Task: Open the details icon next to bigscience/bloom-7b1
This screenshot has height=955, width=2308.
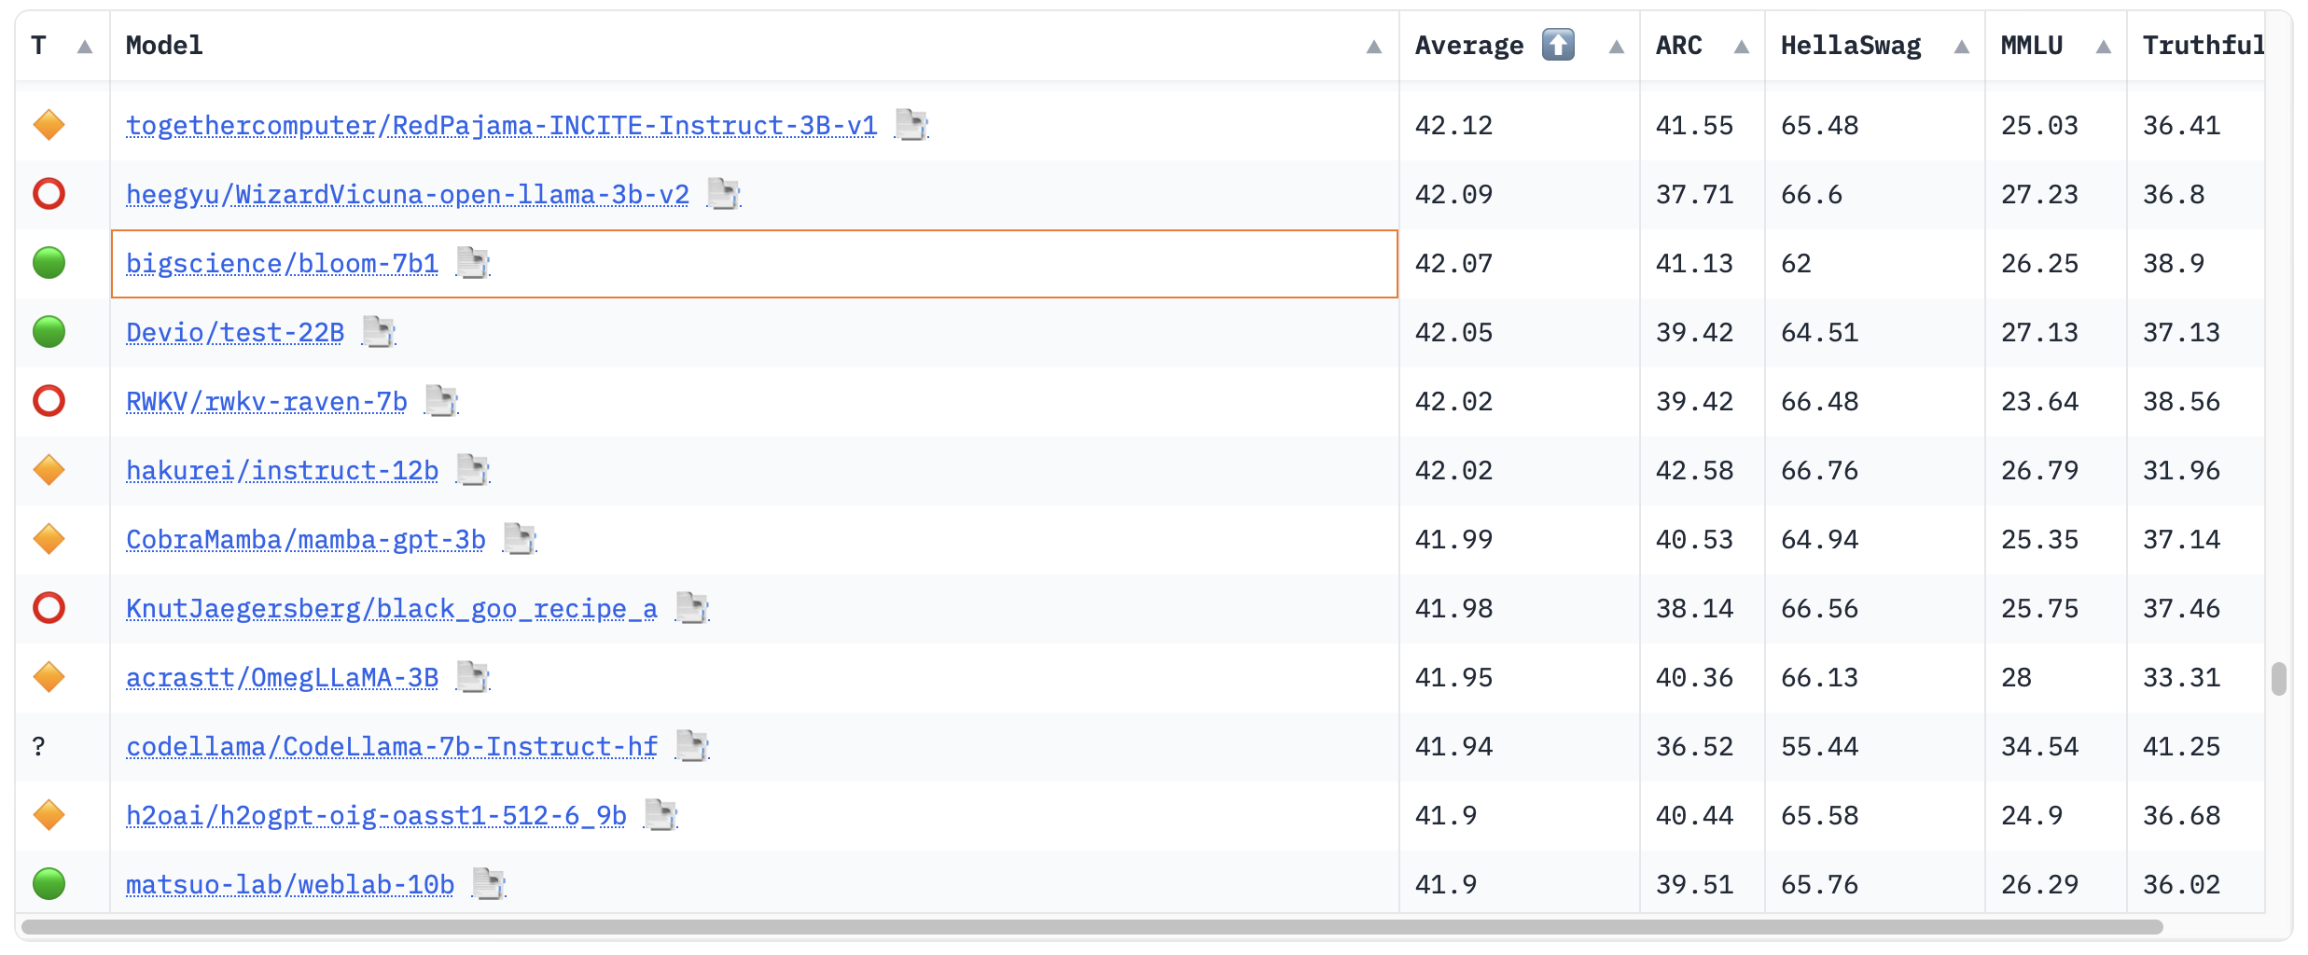Action: 472,263
